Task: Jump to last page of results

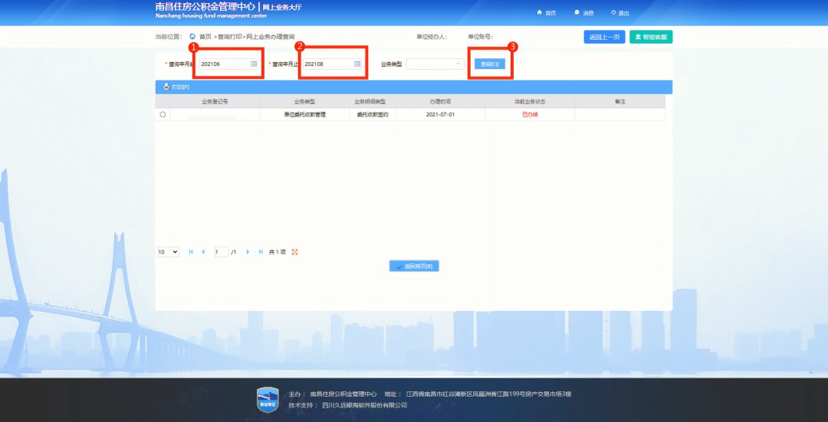Action: point(261,252)
